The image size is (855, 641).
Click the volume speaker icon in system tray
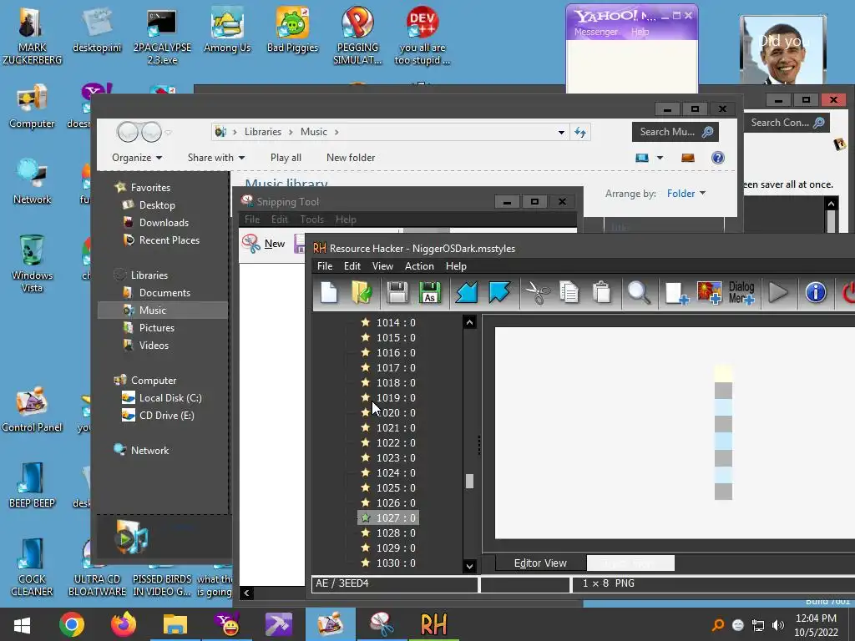[778, 624]
